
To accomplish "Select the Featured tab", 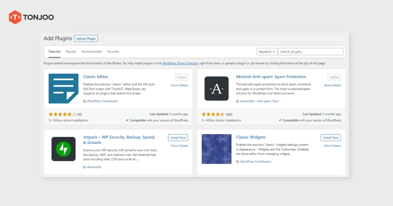I will pyautogui.click(x=54, y=51).
